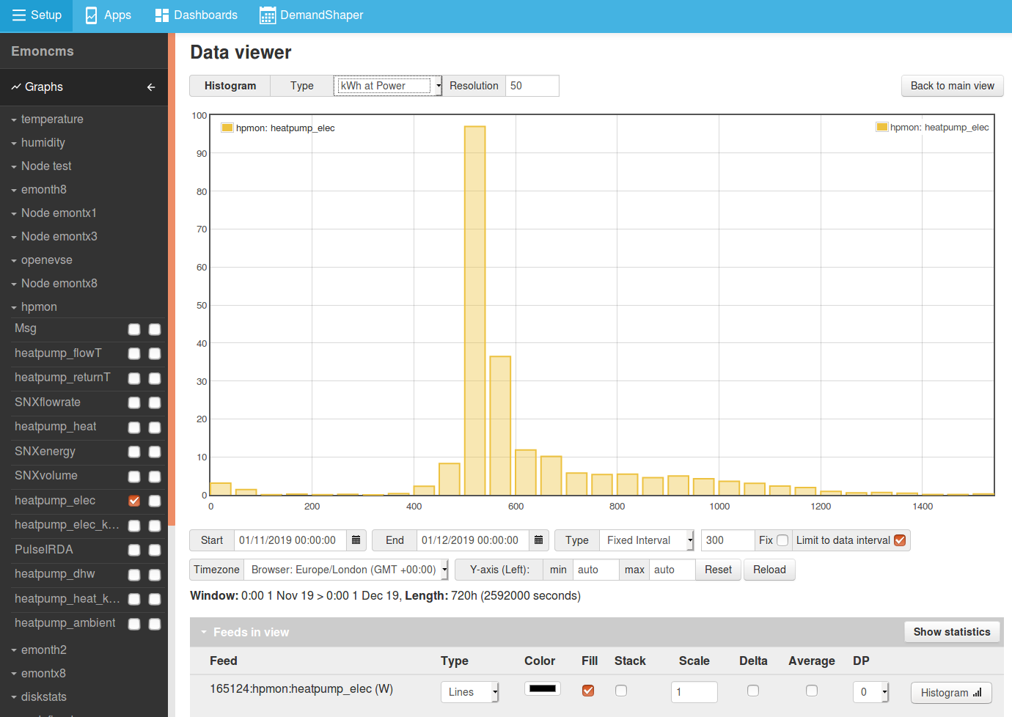1012x717 pixels.
Task: Open the Fixed Interval type dropdown
Action: [x=647, y=540]
